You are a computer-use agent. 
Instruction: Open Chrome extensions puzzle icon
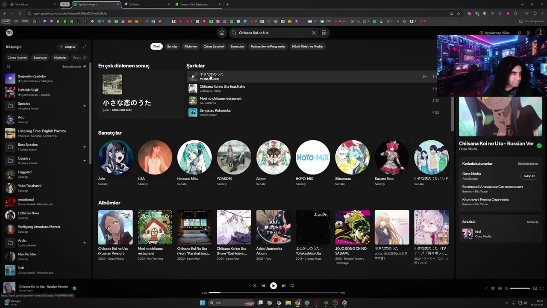point(515,13)
